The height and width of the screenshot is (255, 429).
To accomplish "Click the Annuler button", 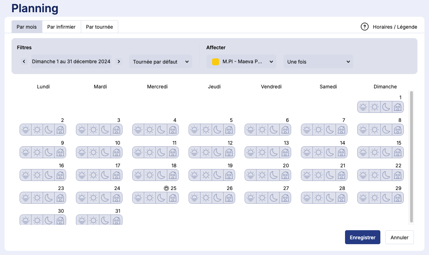I will coord(399,238).
